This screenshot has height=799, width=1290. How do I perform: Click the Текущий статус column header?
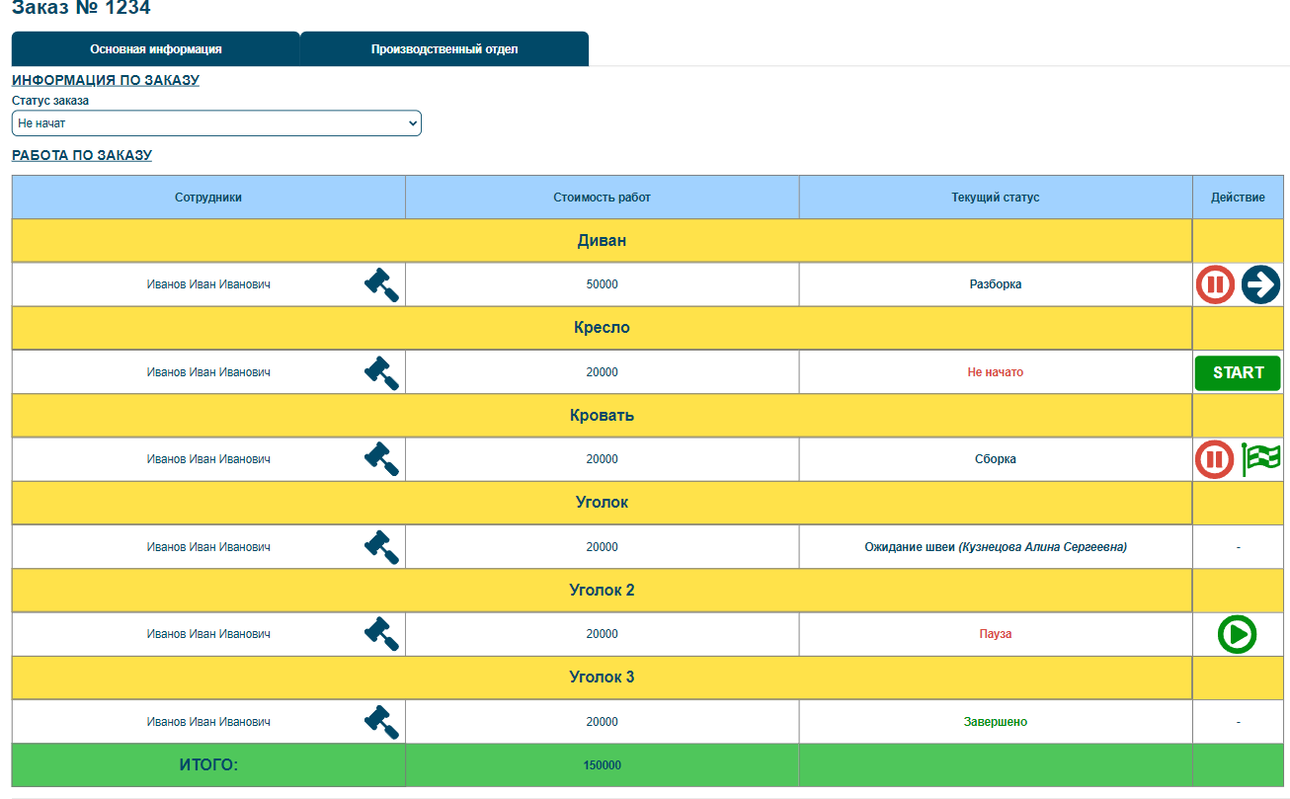[x=996, y=198]
